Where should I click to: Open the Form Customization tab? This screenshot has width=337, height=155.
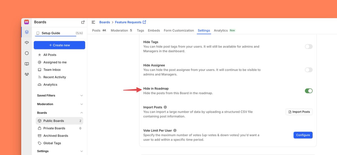[x=179, y=30]
